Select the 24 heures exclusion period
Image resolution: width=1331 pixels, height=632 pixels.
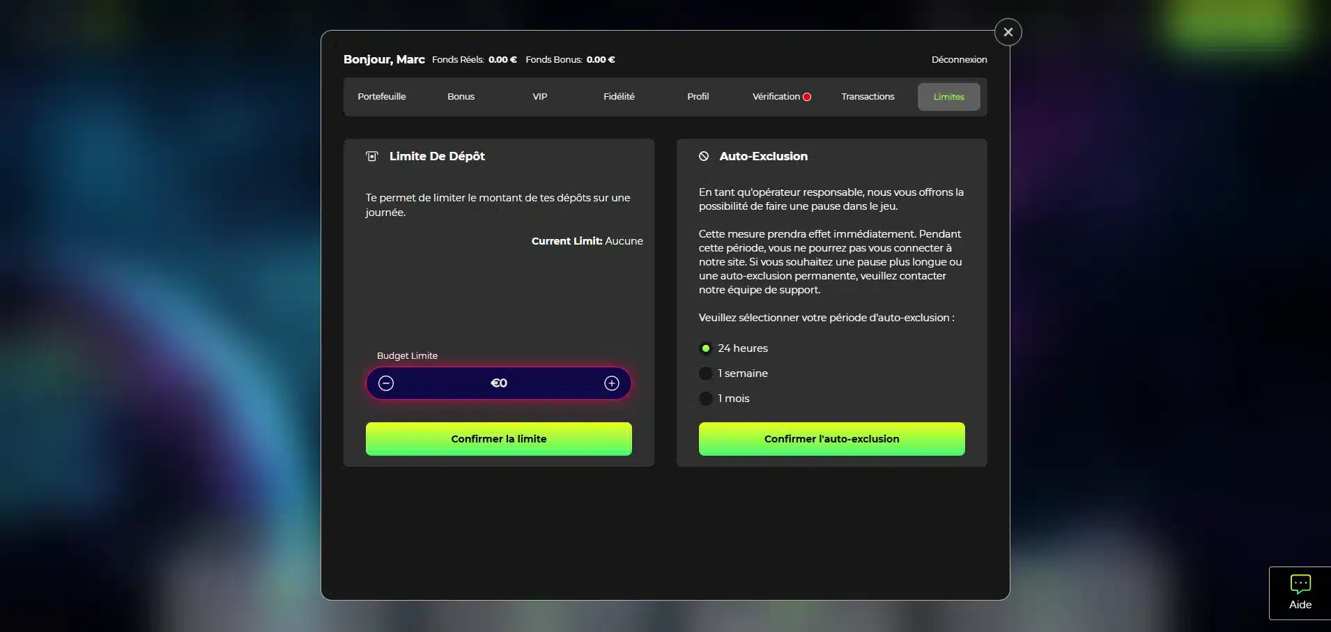tap(706, 348)
